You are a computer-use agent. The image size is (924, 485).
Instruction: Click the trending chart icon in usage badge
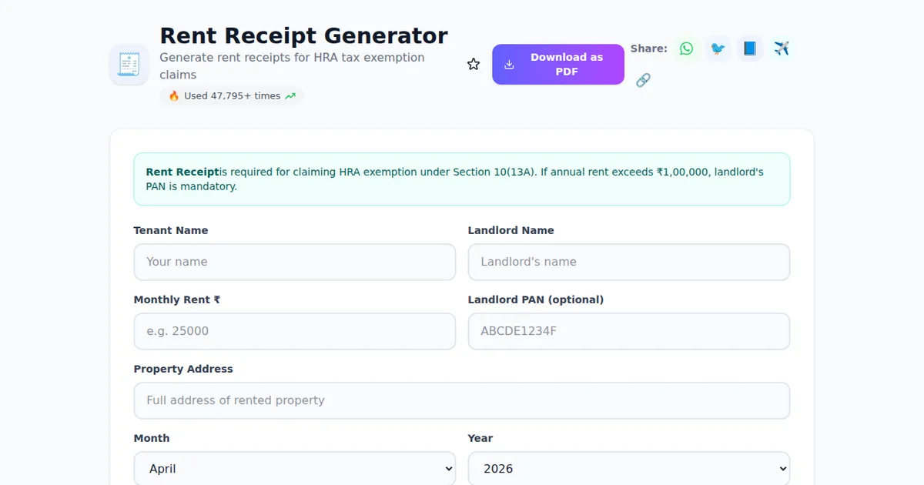290,95
